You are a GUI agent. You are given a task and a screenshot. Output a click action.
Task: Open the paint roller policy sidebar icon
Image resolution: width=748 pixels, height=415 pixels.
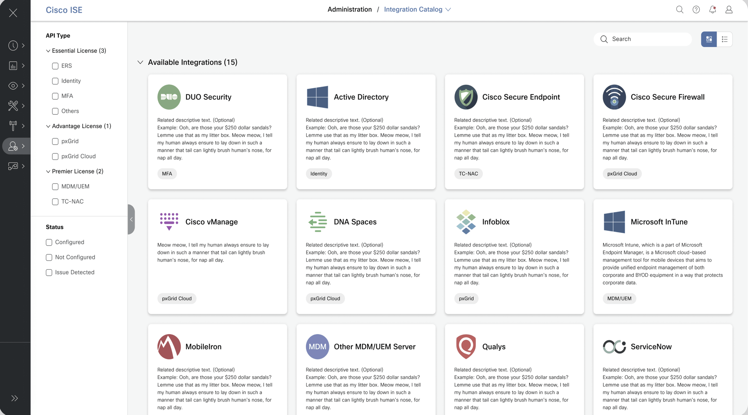[x=13, y=126]
